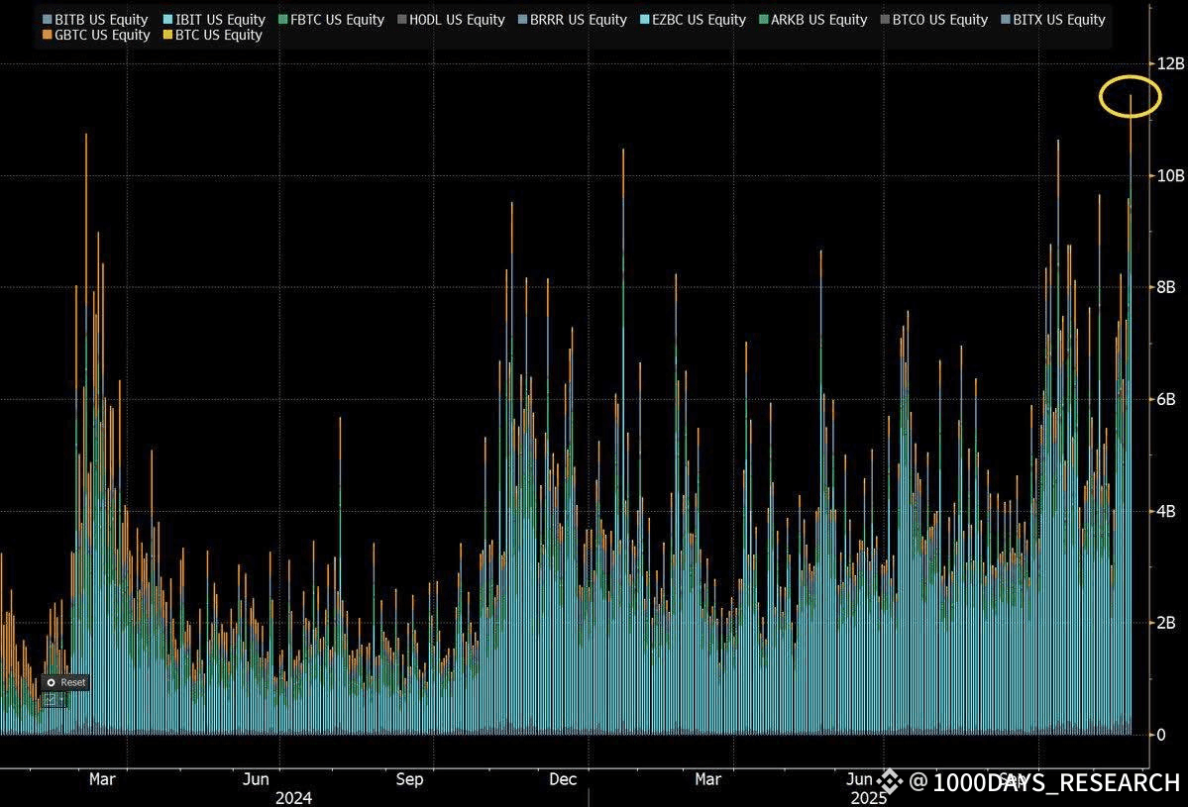Select the ARKB US Equity legend entry
This screenshot has width=1188, height=807.
pyautogui.click(x=812, y=20)
